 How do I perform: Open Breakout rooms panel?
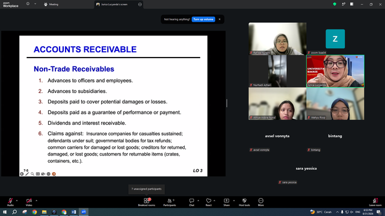click(x=147, y=202)
